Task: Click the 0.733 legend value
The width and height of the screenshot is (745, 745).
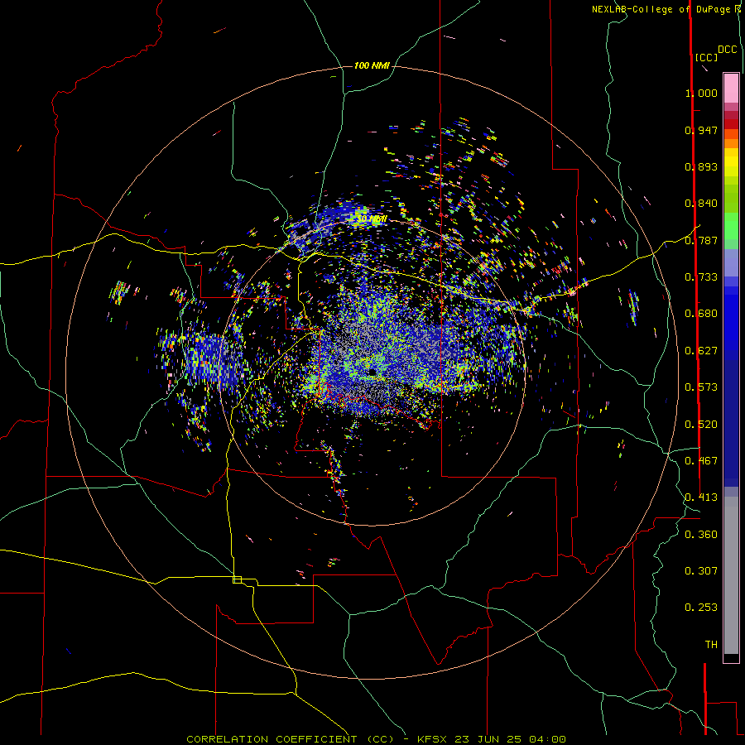Action: [x=701, y=277]
